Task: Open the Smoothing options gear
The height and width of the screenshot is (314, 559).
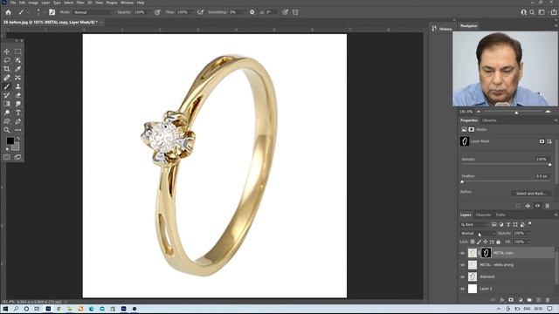Action: 252,12
